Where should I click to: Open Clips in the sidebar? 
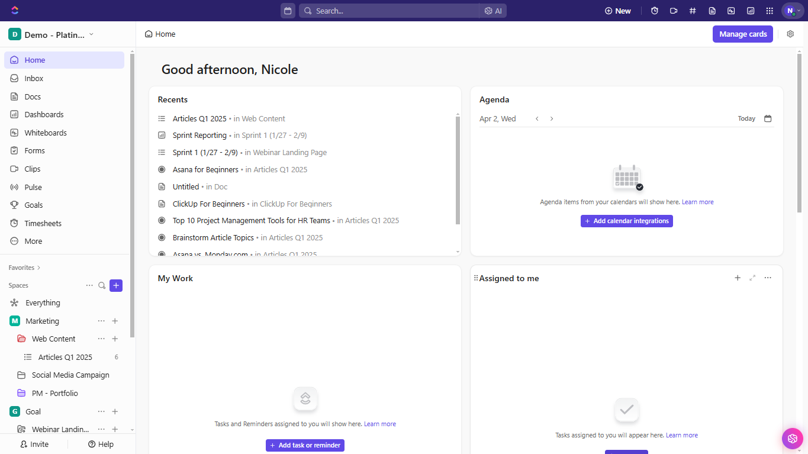64,169
